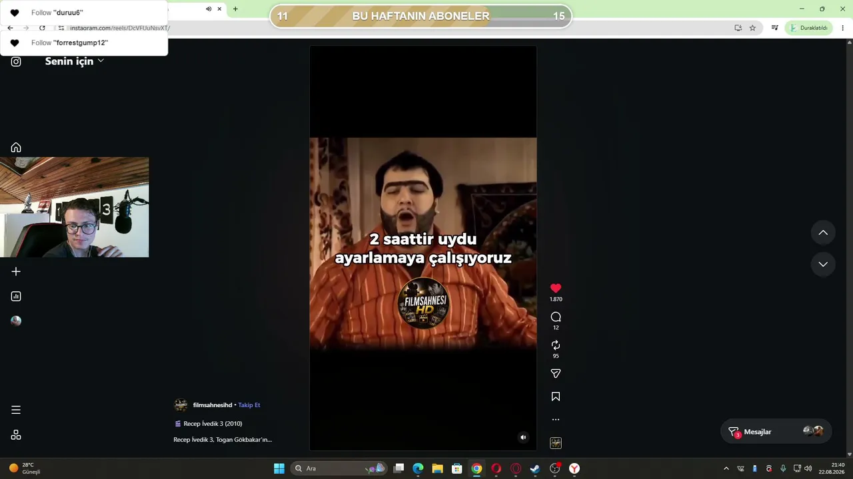853x479 pixels.
Task: Open the Mesajlar messages panel
Action: coord(776,432)
